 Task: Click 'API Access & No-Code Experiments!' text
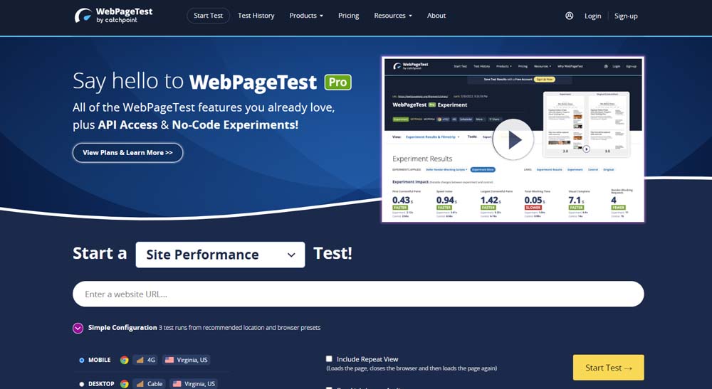click(198, 124)
